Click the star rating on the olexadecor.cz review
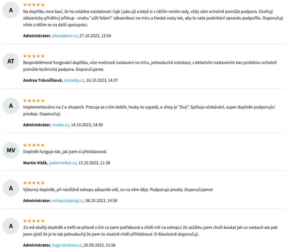285x250 pixels. (34, 5)
